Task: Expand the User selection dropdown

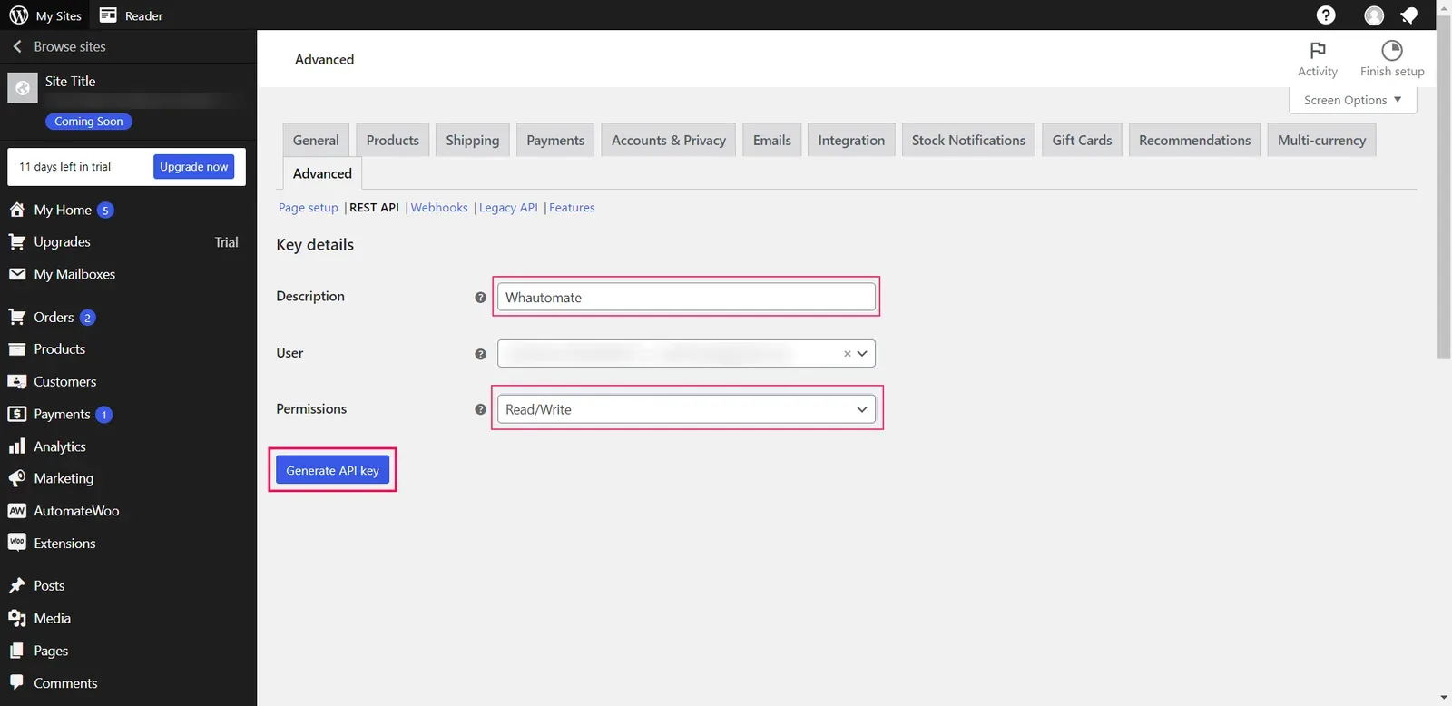Action: tap(862, 354)
